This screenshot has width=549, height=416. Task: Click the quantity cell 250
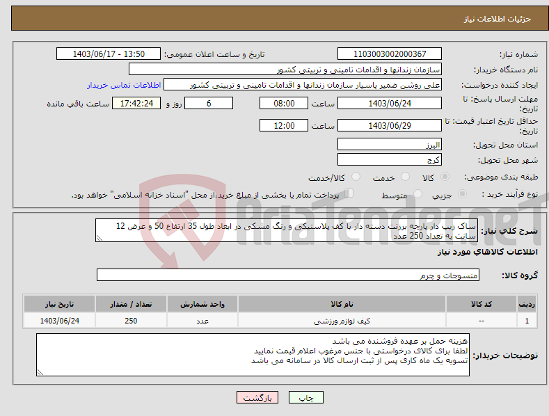131,321
